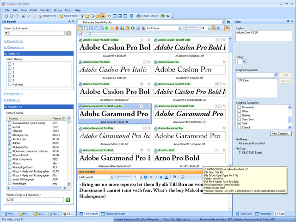Click the blue help question mark icon
Screen dimensions: 296x222
coord(168,16)
